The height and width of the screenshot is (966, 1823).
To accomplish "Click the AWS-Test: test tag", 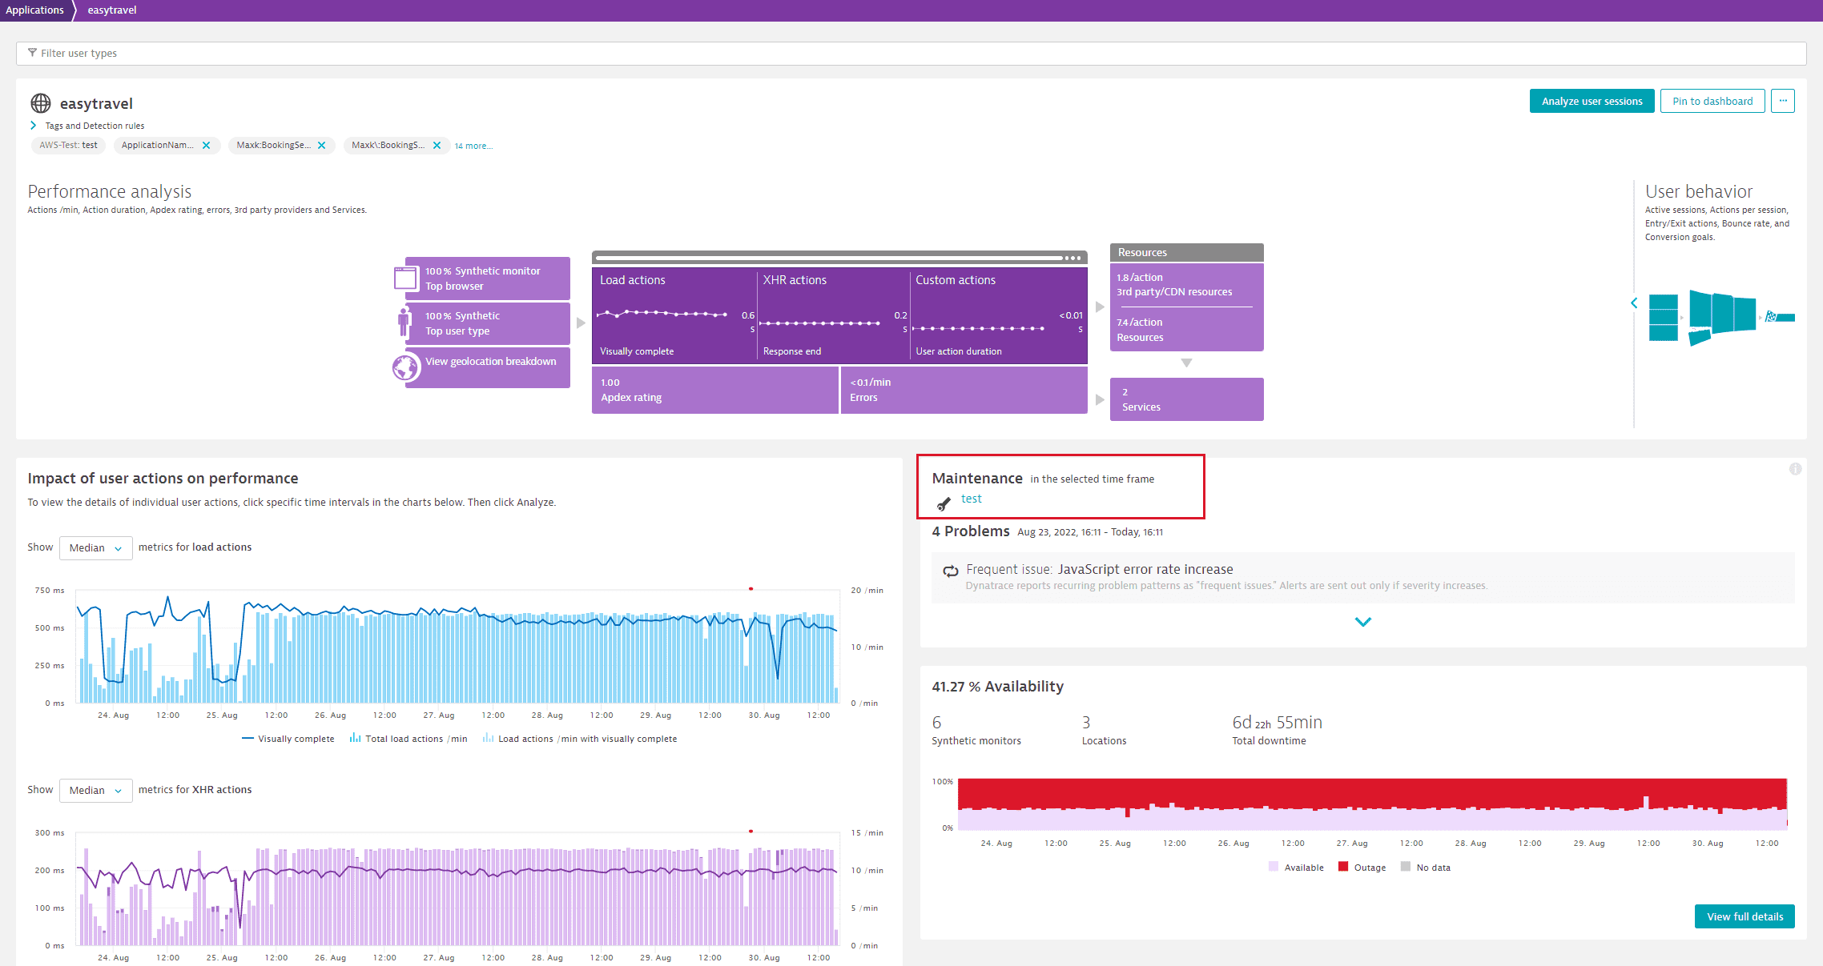I will tap(68, 145).
